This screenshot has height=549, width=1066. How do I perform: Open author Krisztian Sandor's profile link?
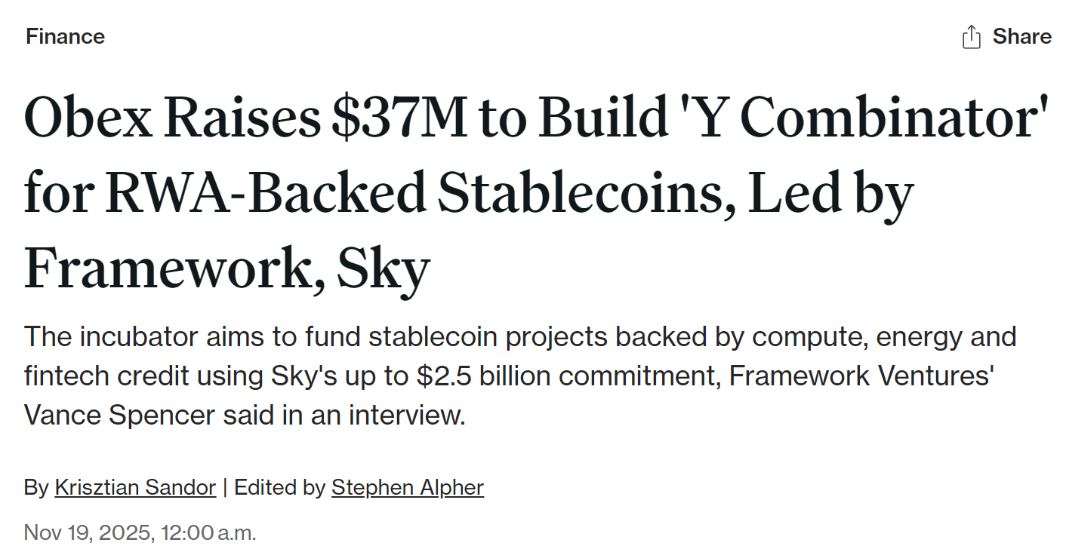click(135, 487)
